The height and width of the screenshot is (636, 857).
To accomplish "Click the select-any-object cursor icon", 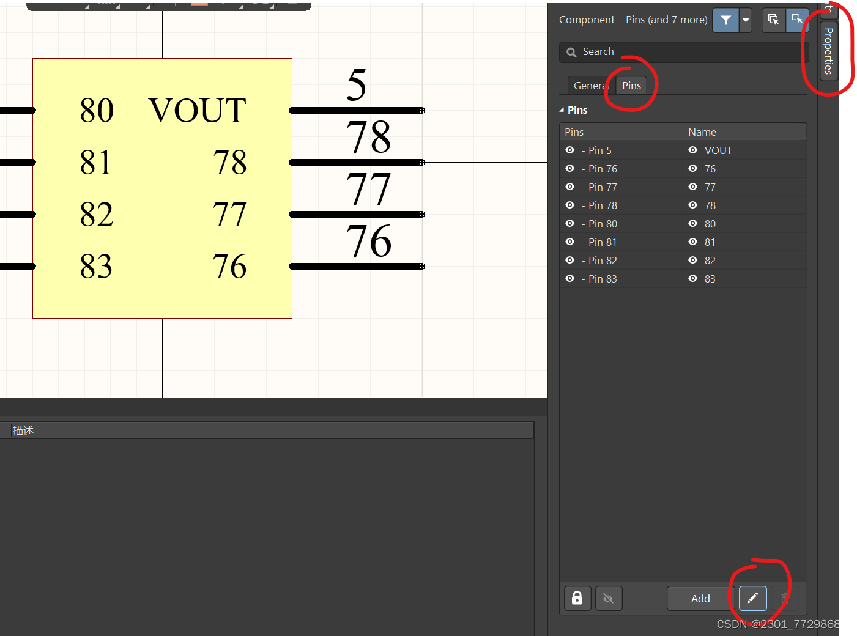I will [773, 20].
